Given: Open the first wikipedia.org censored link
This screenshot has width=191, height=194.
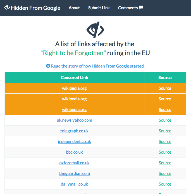Looking at the screenshot, I should (74, 88).
